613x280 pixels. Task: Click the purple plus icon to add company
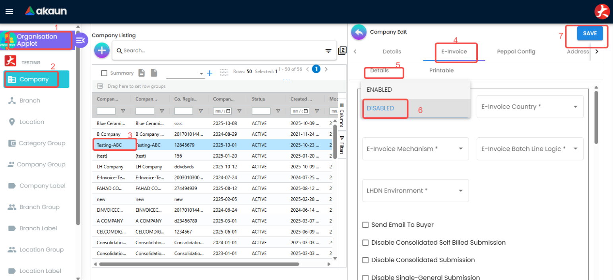coord(102,50)
